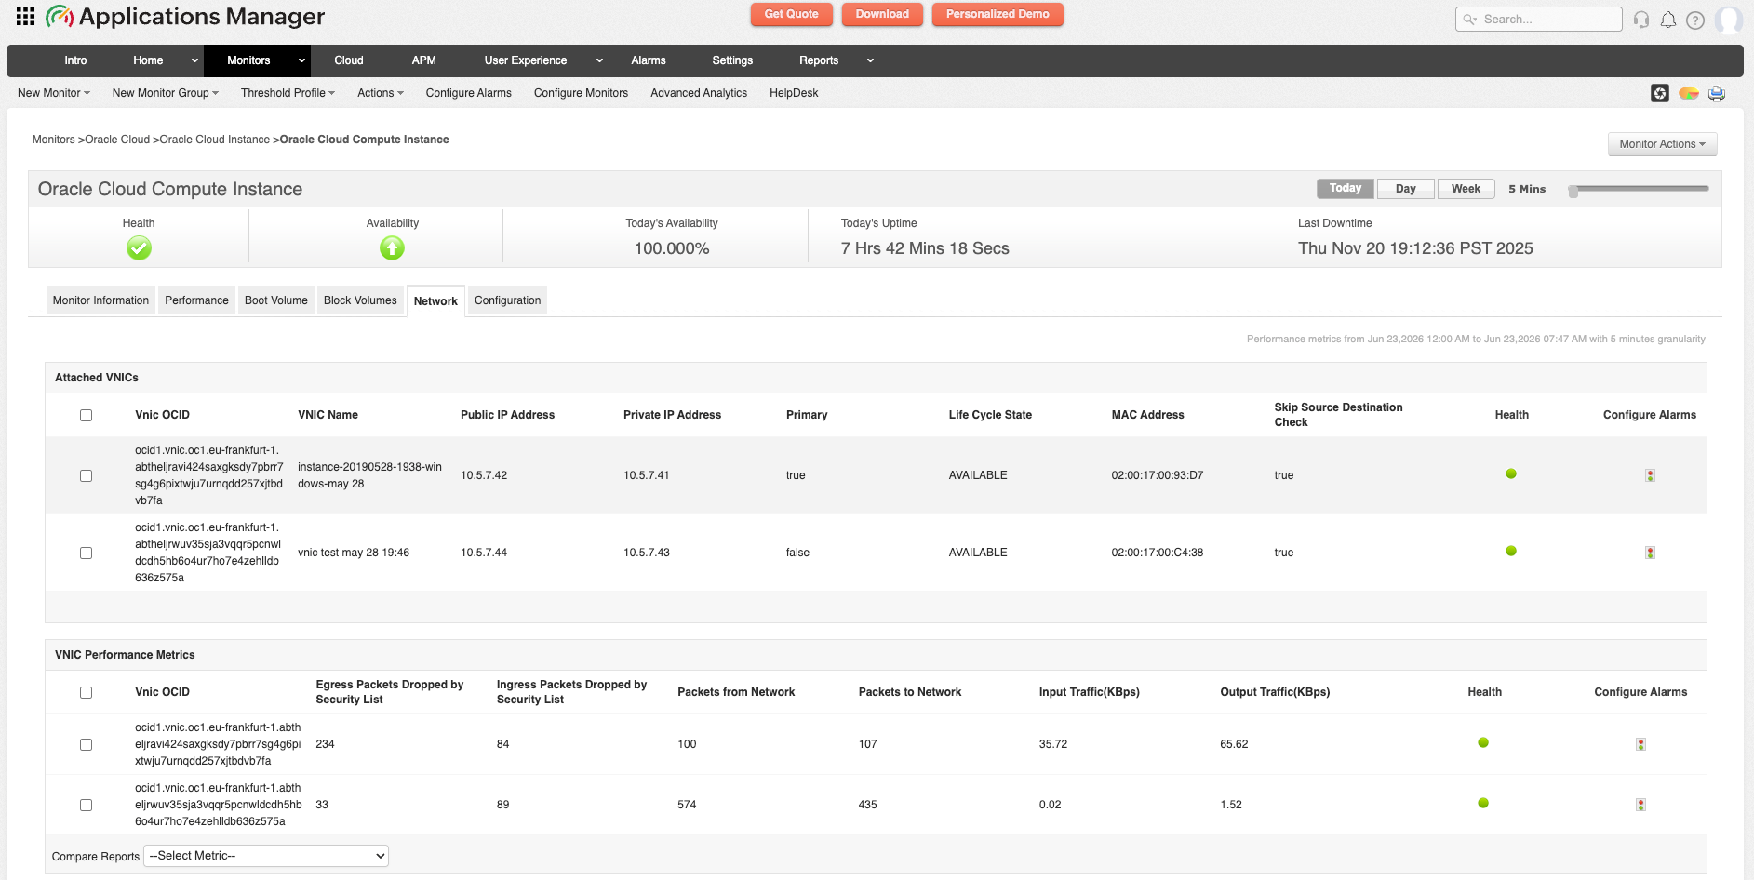Click the Applications Manager gauge logo
The width and height of the screenshot is (1754, 880).
pyautogui.click(x=60, y=17)
